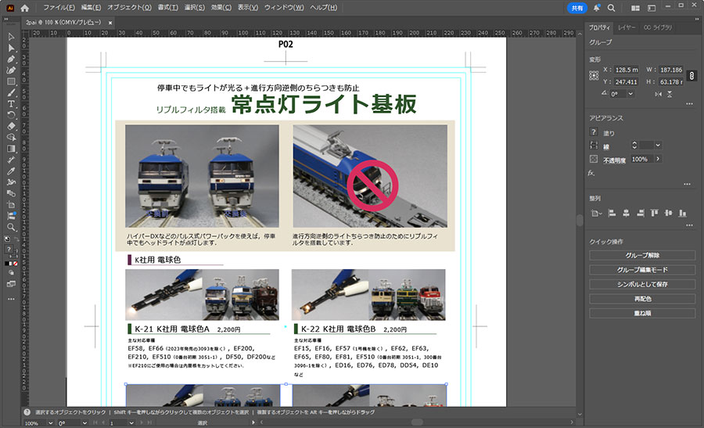The width and height of the screenshot is (704, 428).
Task: Select the Pen tool
Action: click(11, 59)
